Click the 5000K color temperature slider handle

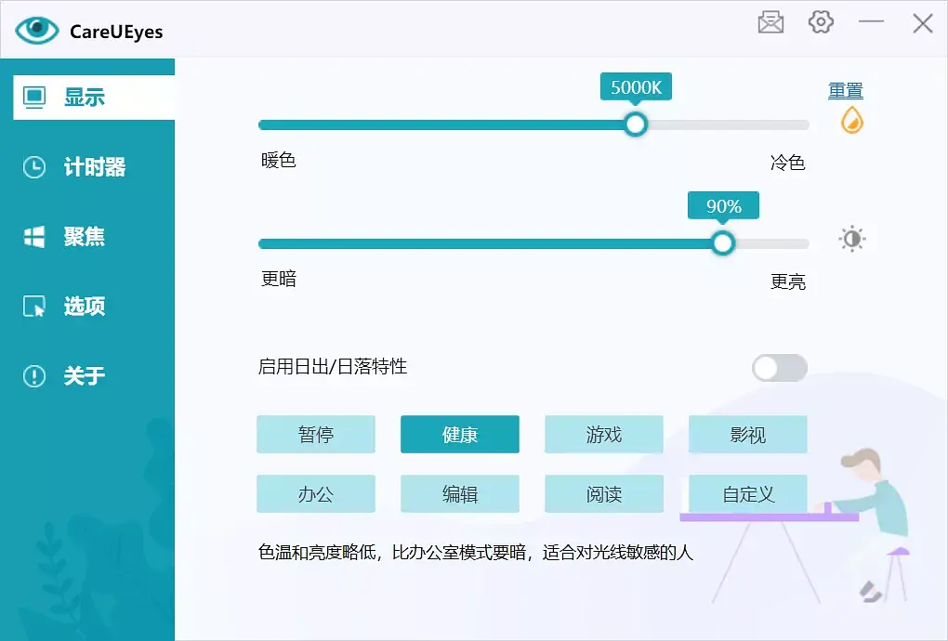coord(636,124)
